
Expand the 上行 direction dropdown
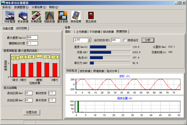(x=89, y=40)
